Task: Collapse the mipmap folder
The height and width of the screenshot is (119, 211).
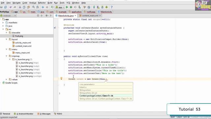Action: [x=6, y=56]
